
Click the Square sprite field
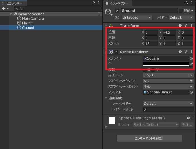tap(165, 58)
